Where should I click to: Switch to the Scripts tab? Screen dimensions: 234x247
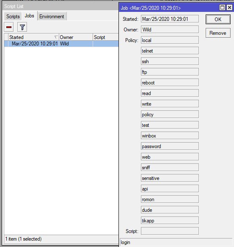point(13,17)
